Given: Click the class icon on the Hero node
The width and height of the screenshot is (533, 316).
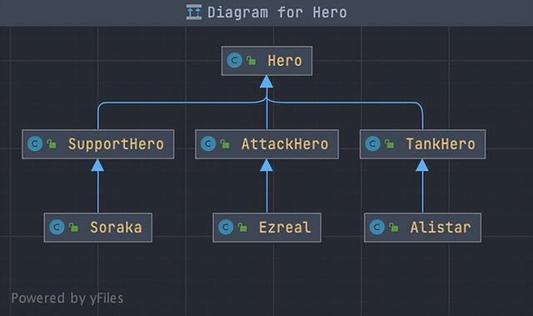Looking at the screenshot, I should [235, 61].
